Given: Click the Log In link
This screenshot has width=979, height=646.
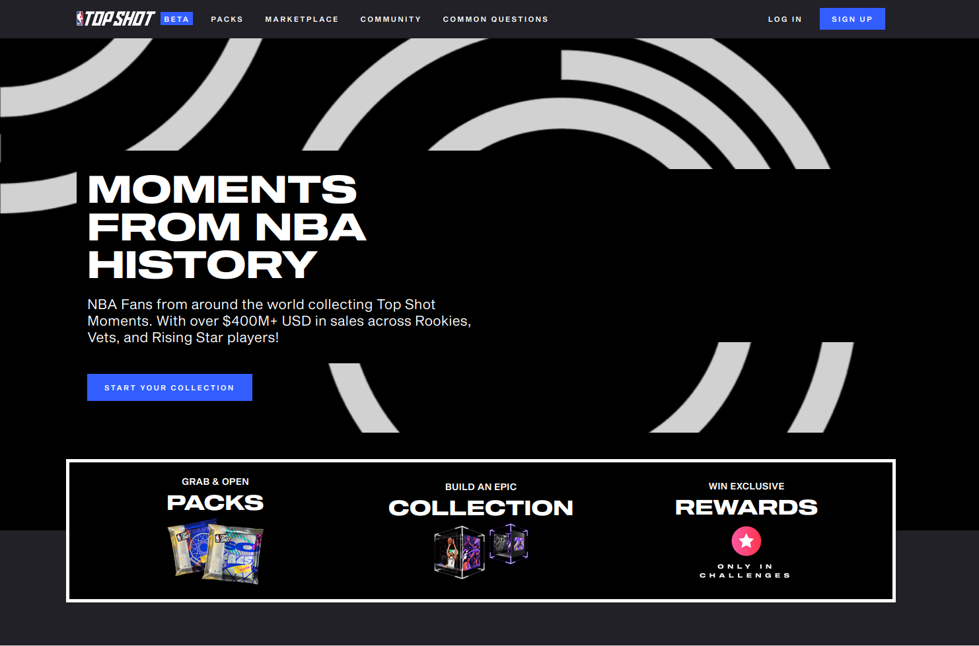Looking at the screenshot, I should coord(785,19).
